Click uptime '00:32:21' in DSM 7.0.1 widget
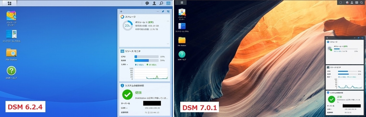 (x=348, y=112)
